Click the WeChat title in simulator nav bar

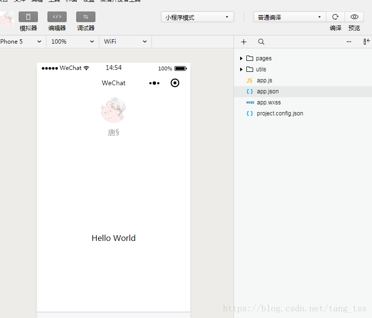tap(114, 83)
